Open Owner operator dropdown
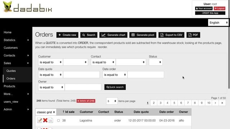 51,87
